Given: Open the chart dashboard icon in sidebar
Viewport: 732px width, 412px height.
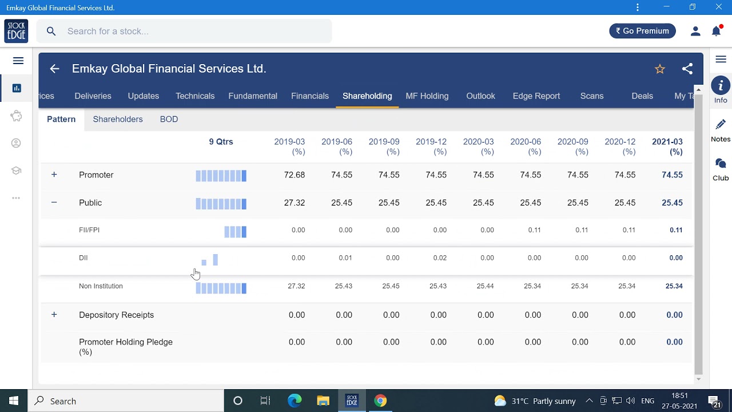Looking at the screenshot, I should pyautogui.click(x=17, y=88).
